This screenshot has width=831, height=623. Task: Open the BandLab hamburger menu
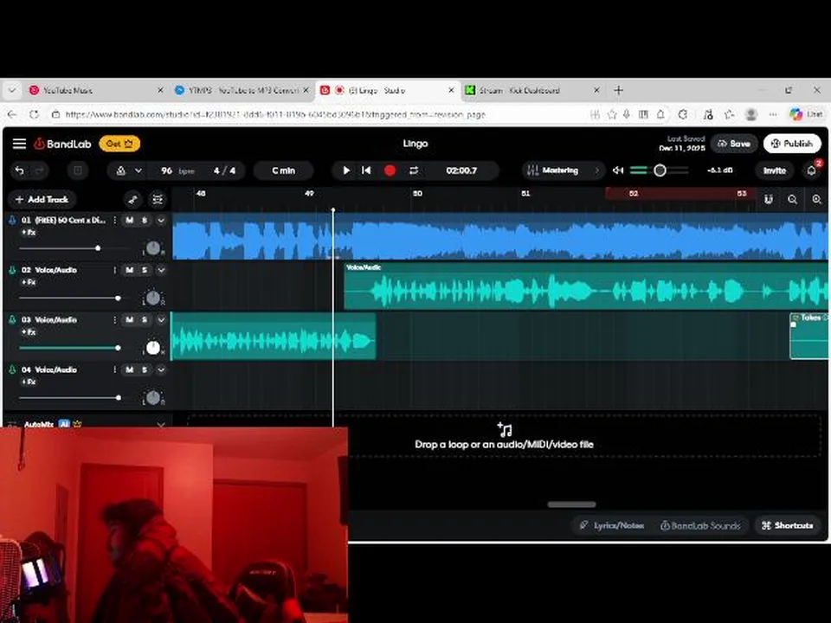click(20, 144)
